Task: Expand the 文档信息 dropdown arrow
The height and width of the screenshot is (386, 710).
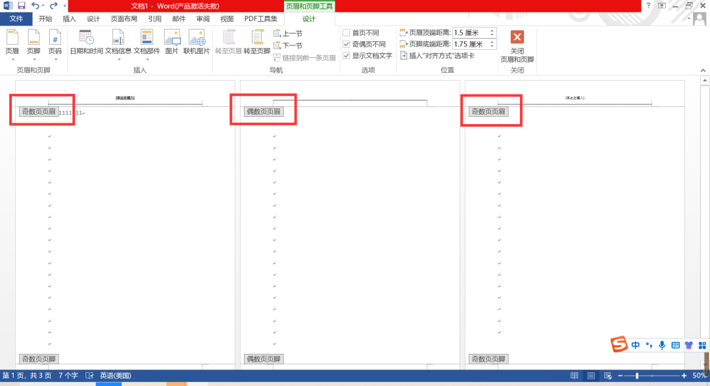Action: pos(118,60)
